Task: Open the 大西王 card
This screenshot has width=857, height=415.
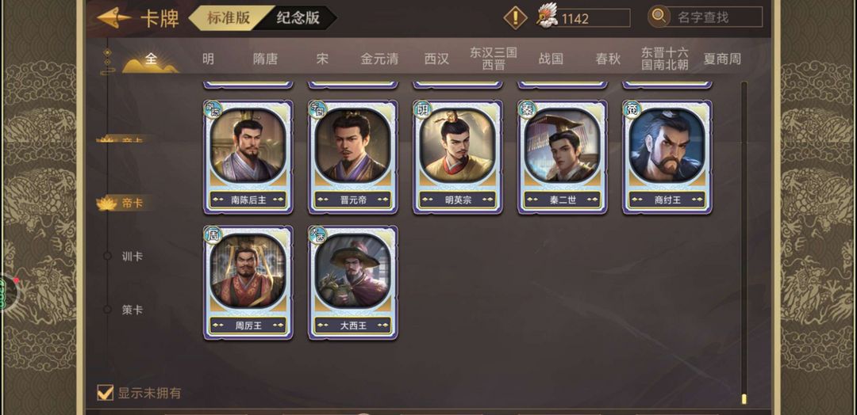Action: click(x=353, y=283)
